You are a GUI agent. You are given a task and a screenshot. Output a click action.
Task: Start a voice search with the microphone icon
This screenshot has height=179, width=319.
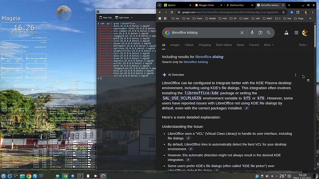[252, 33]
